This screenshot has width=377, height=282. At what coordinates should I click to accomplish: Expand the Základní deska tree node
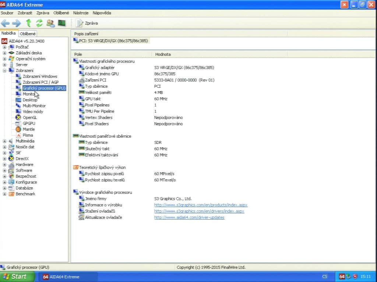coord(4,53)
